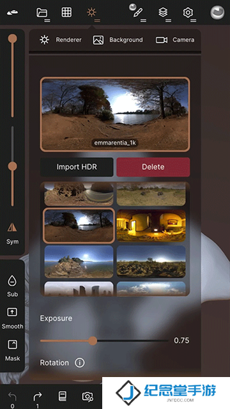Toggle Smooth mode

pyautogui.click(x=12, y=318)
